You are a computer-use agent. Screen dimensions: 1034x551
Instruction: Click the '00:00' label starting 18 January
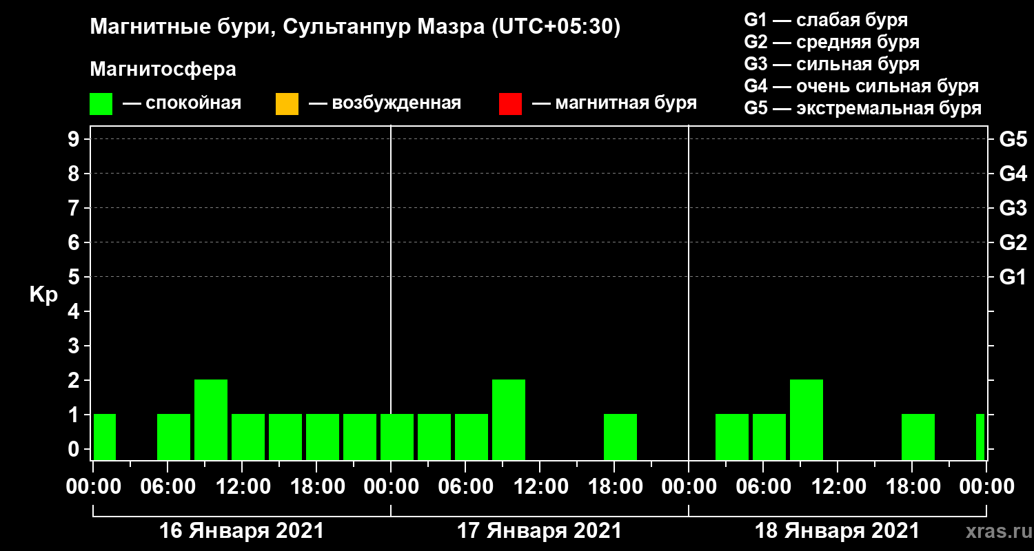tap(689, 486)
